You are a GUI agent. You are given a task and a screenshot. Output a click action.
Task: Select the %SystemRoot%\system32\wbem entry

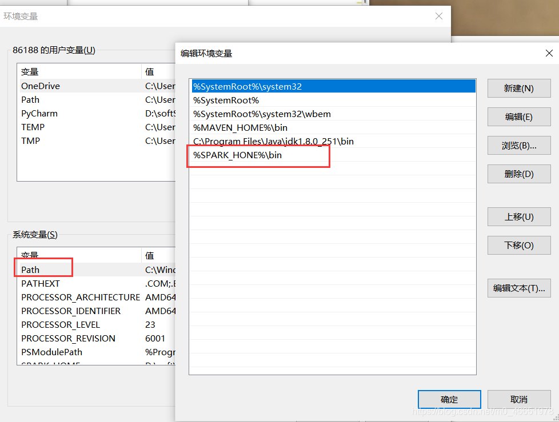[x=333, y=114]
